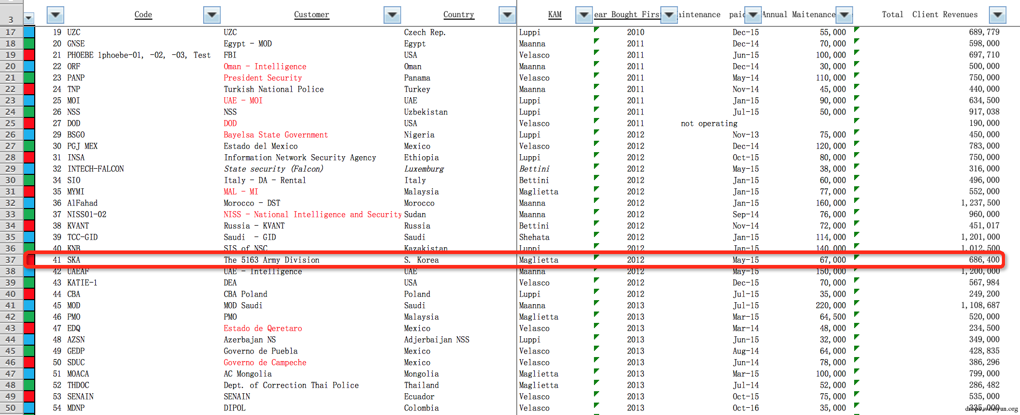Select the 'Azerbajan NS' customer cell
Screen dimensions: 1020x415
pos(250,339)
